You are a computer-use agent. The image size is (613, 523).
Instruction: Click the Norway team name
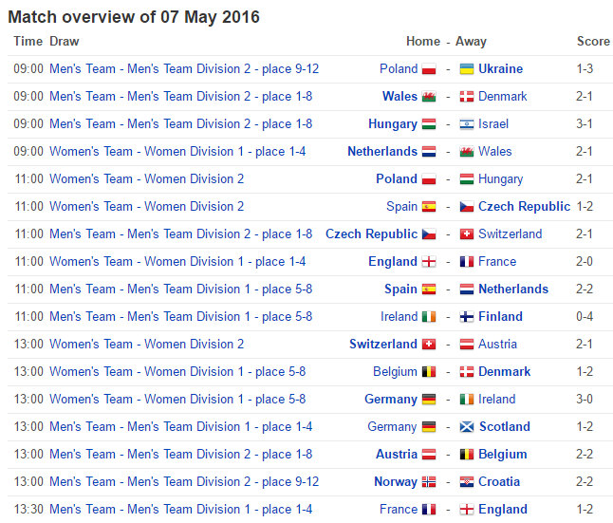395,482
